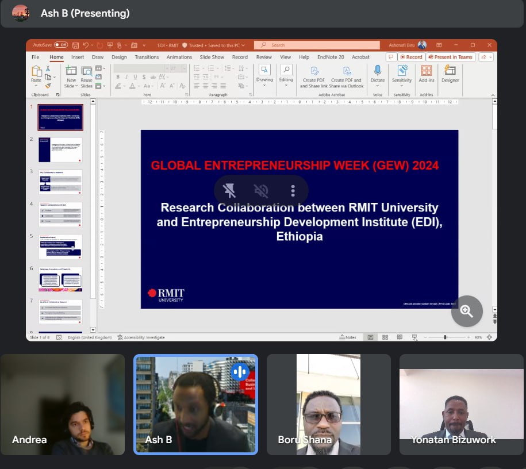526x469 pixels.
Task: Click the Paste clipboard icon
Action: pos(36,71)
